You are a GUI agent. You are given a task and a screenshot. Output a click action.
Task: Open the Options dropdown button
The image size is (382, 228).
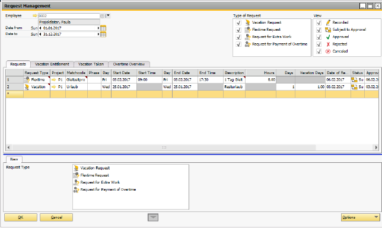(360, 217)
